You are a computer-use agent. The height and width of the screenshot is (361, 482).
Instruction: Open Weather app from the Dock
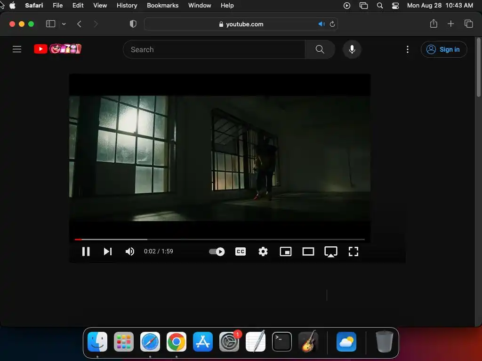(x=346, y=342)
